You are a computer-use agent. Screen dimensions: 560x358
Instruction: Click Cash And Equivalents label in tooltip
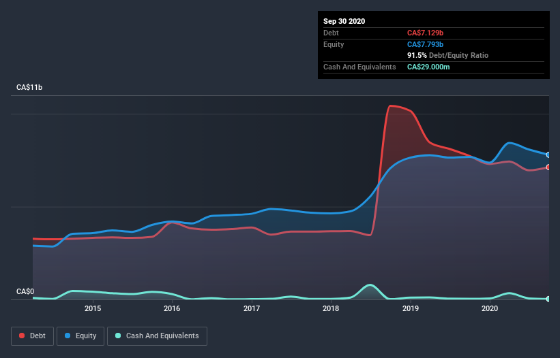(x=359, y=67)
